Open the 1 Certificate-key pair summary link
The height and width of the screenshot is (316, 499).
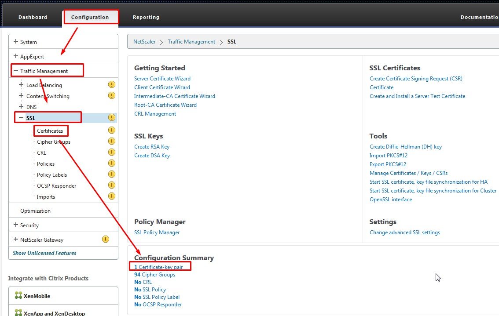pyautogui.click(x=158, y=267)
